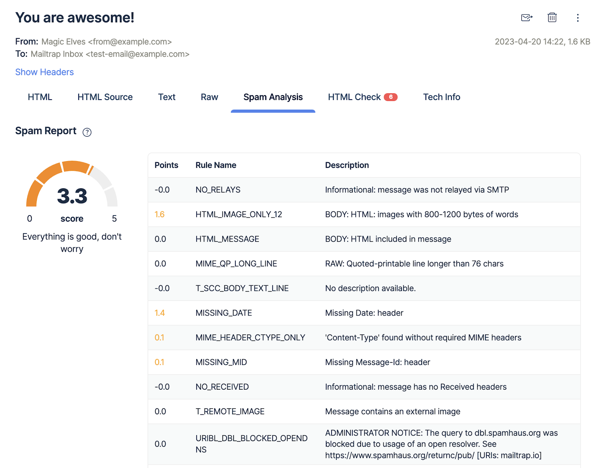This screenshot has height=468, width=596.
Task: Click the spamhaus ADMINISTRATOR NOTICE description
Action: (x=441, y=444)
